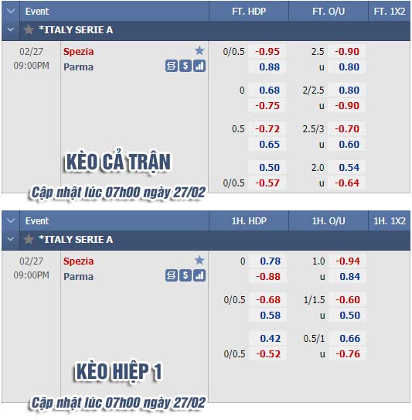Screen dimensions: 412x420
Task: Click the 0.78 first-half handicap odds
Action: click(270, 261)
